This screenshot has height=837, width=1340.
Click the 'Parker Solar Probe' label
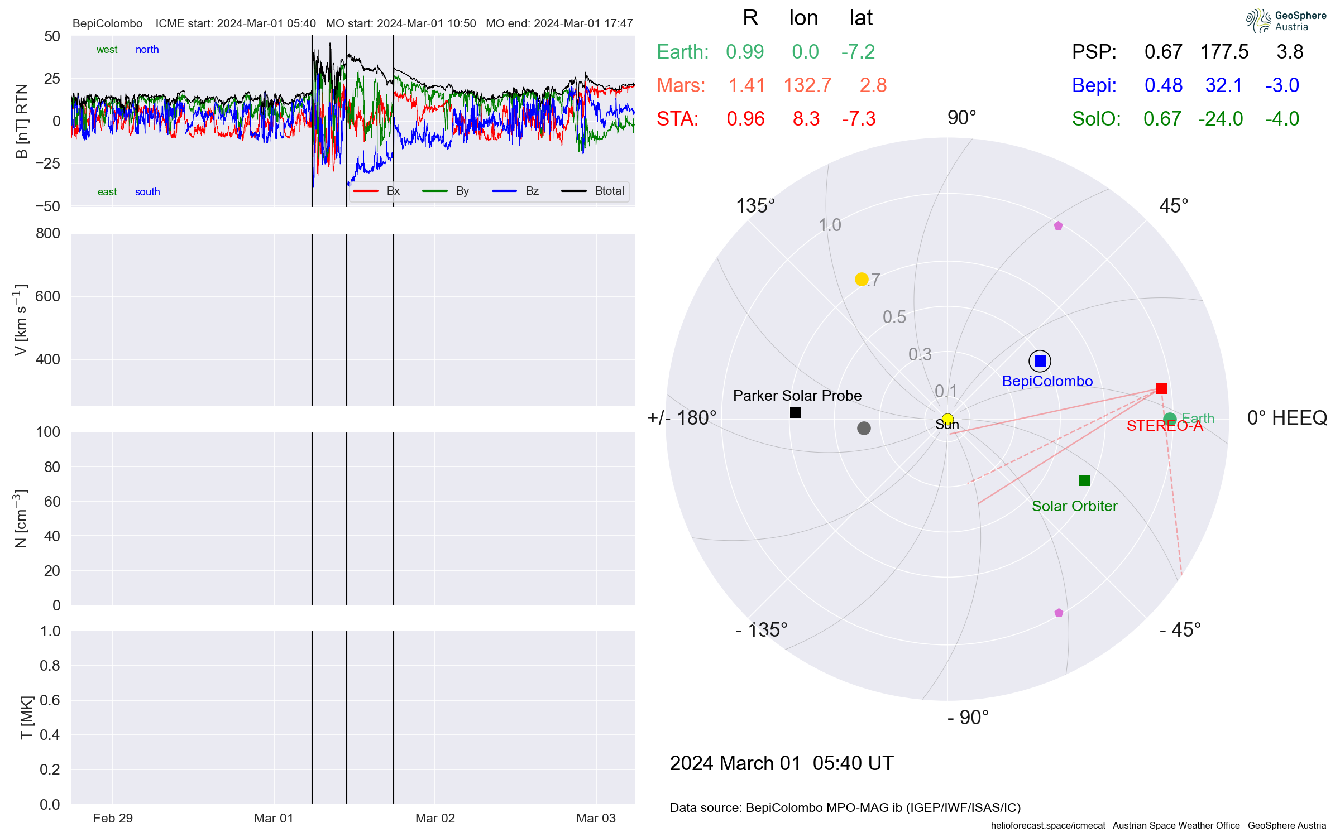pos(797,396)
